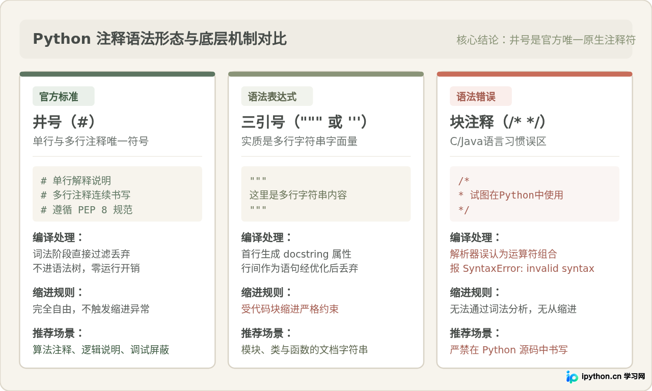Click the 语法错误 badge
Image resolution: width=652 pixels, height=391 pixels.
coord(481,96)
